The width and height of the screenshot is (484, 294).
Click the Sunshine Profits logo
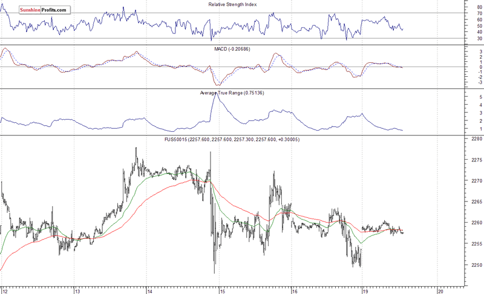pos(35,10)
